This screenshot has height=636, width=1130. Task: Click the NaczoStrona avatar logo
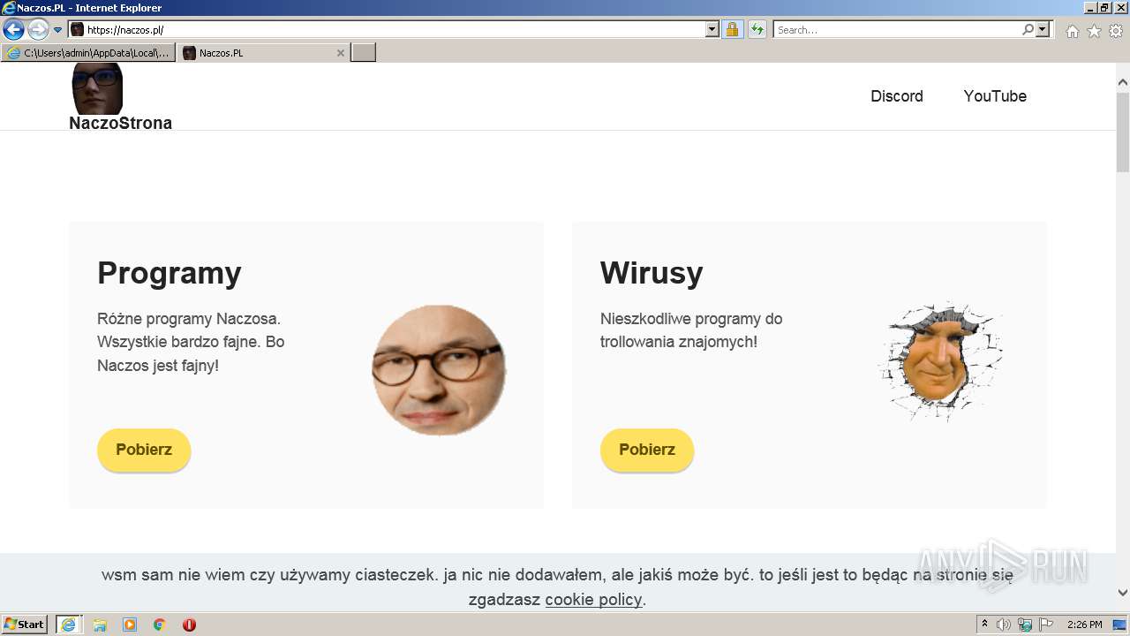click(97, 88)
